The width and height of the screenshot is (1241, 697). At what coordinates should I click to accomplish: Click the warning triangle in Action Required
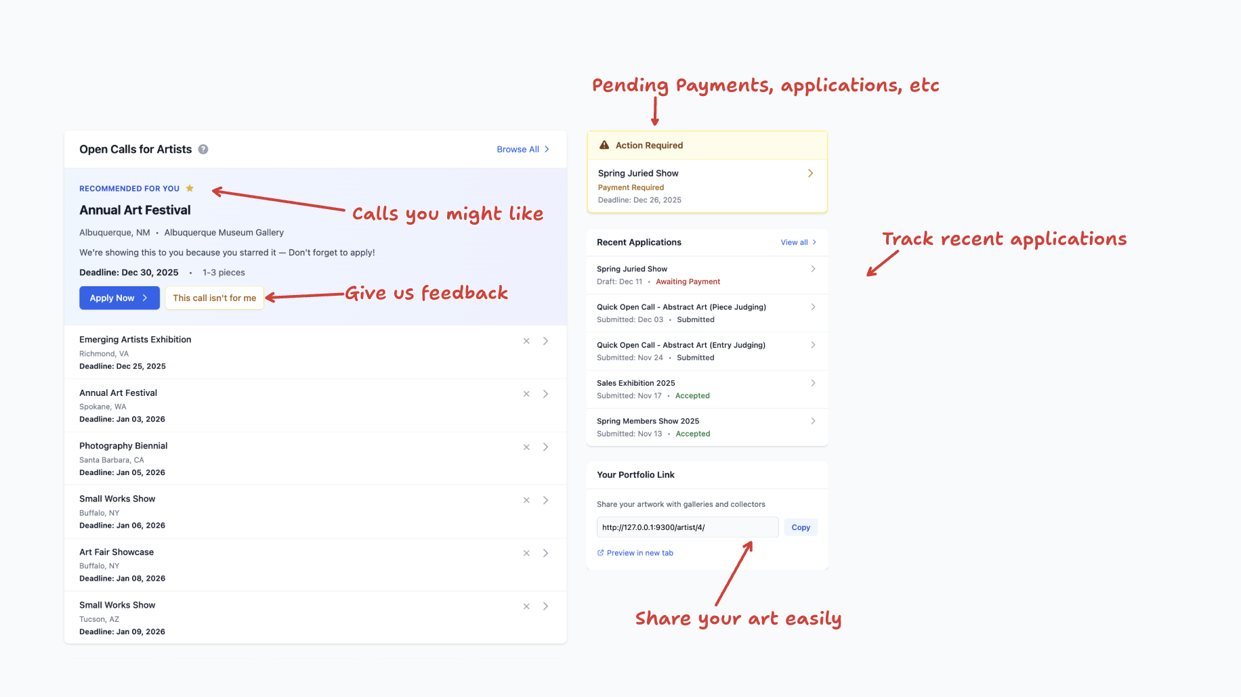(x=604, y=144)
